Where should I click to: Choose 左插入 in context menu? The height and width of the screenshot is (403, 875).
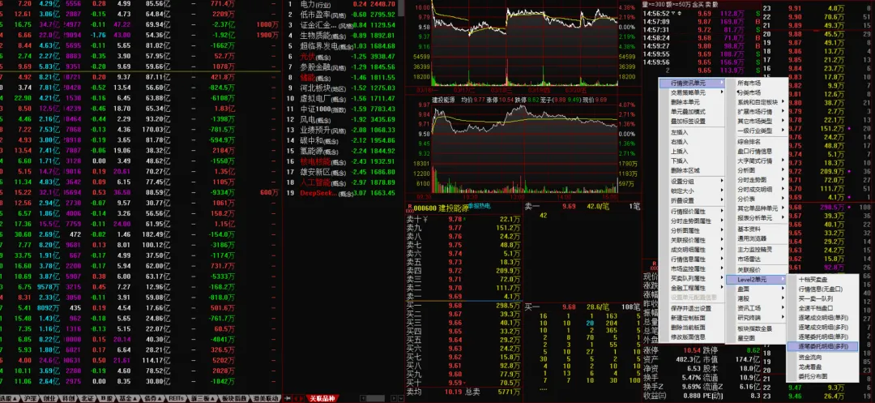(692, 132)
